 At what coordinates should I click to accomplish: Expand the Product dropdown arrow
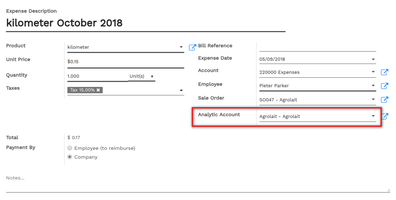(181, 47)
